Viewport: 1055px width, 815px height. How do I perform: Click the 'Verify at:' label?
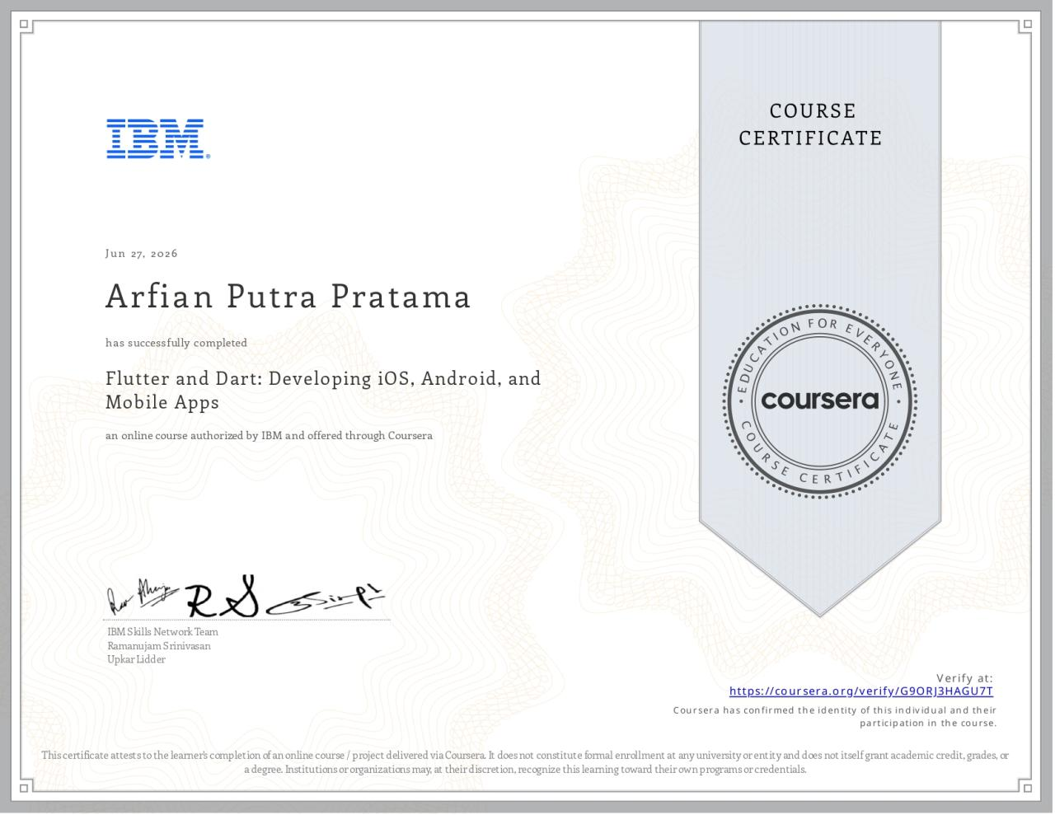click(x=965, y=678)
